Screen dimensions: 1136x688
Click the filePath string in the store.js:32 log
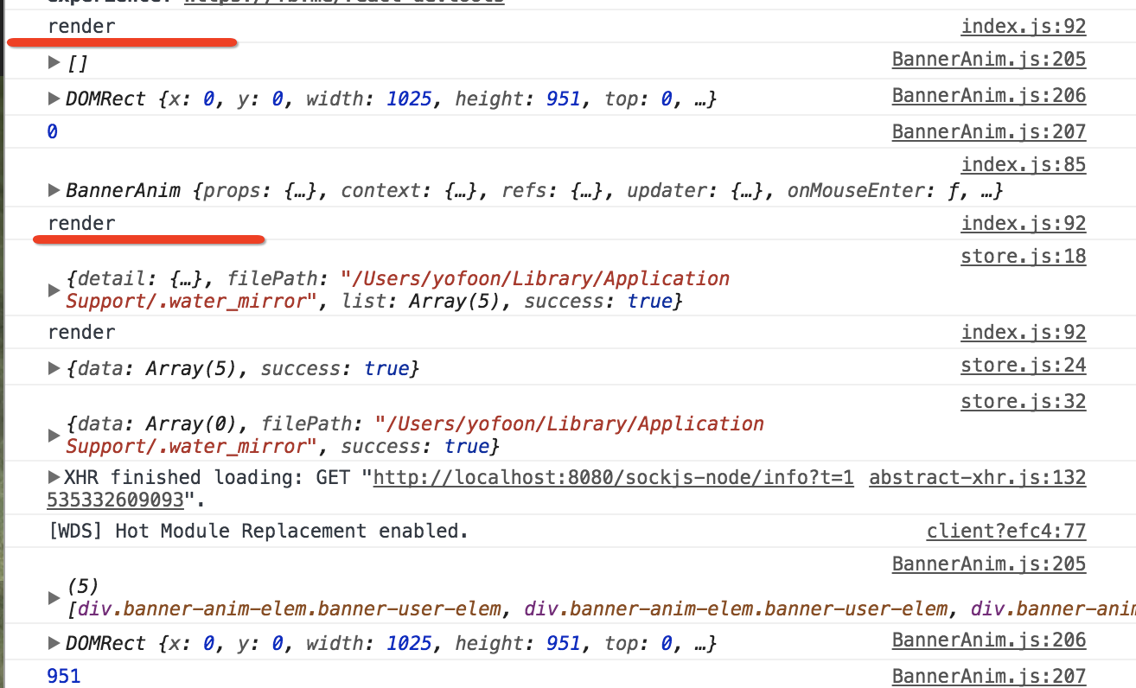[x=415, y=435]
